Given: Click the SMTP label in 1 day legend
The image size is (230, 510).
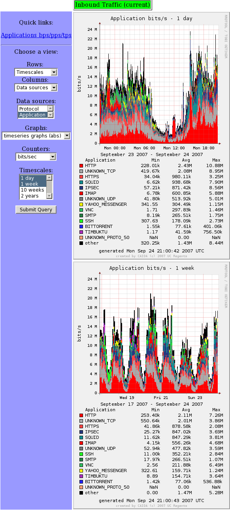Looking at the screenshot, I should (90, 215).
